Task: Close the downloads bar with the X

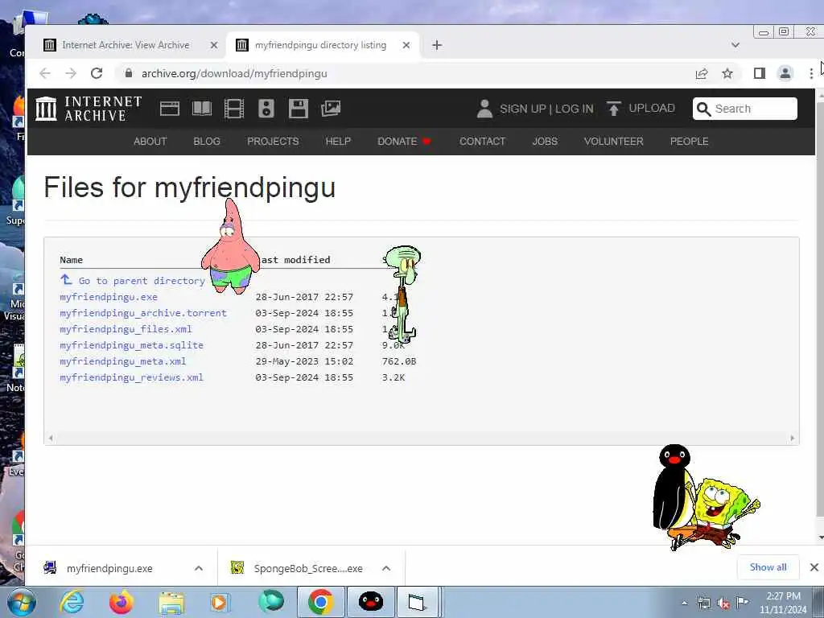Action: 814,567
